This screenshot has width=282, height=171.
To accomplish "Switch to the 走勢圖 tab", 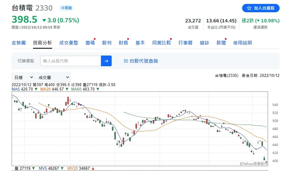I will (x=19, y=43).
